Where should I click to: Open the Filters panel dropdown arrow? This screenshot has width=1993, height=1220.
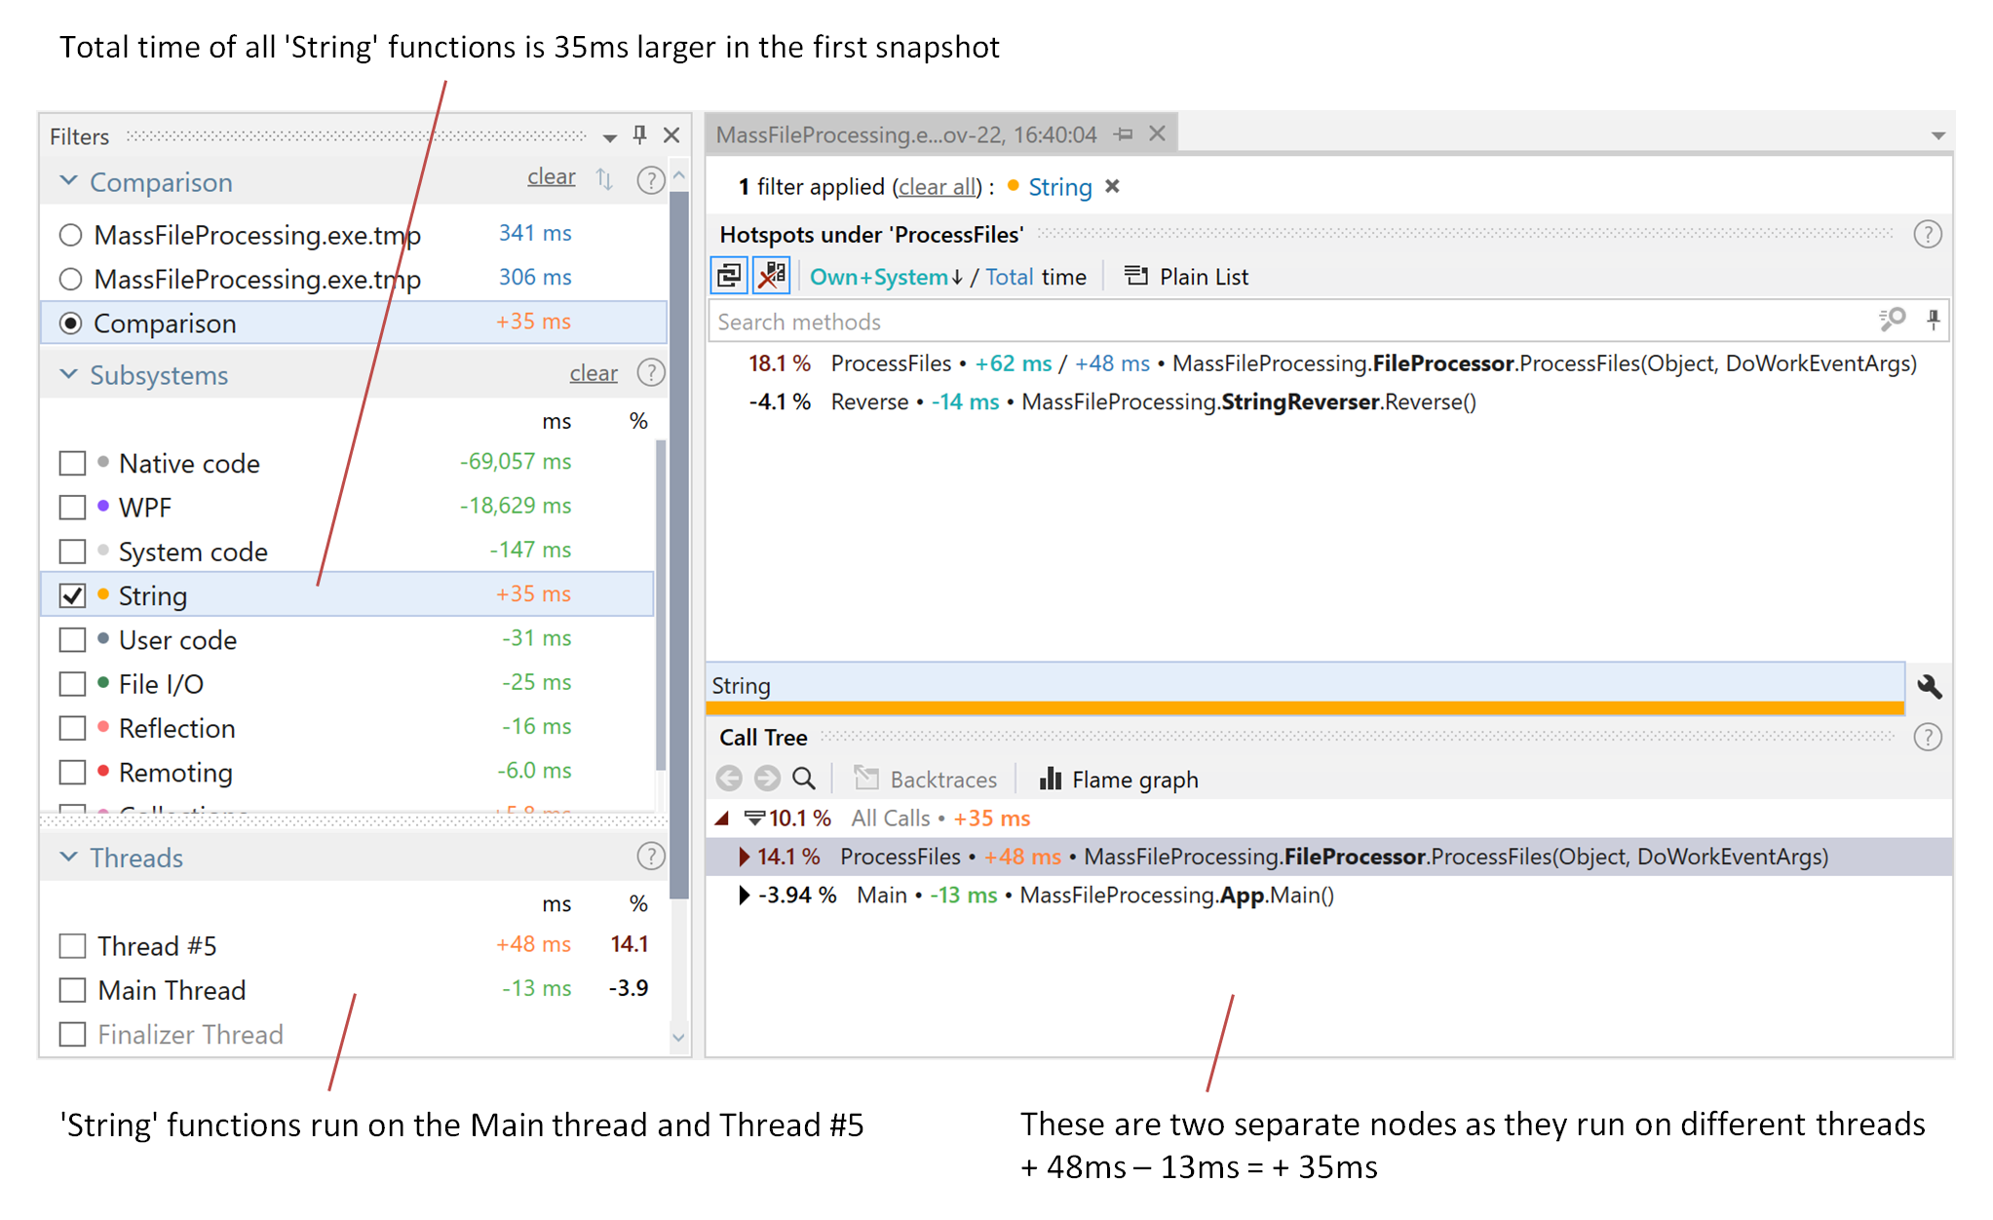[609, 137]
